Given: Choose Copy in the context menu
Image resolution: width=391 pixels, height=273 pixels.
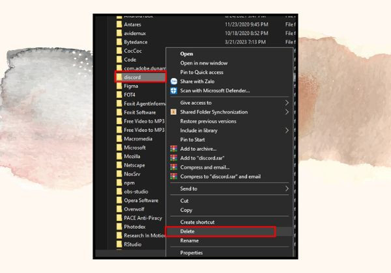Looking at the screenshot, I should click(186, 210).
